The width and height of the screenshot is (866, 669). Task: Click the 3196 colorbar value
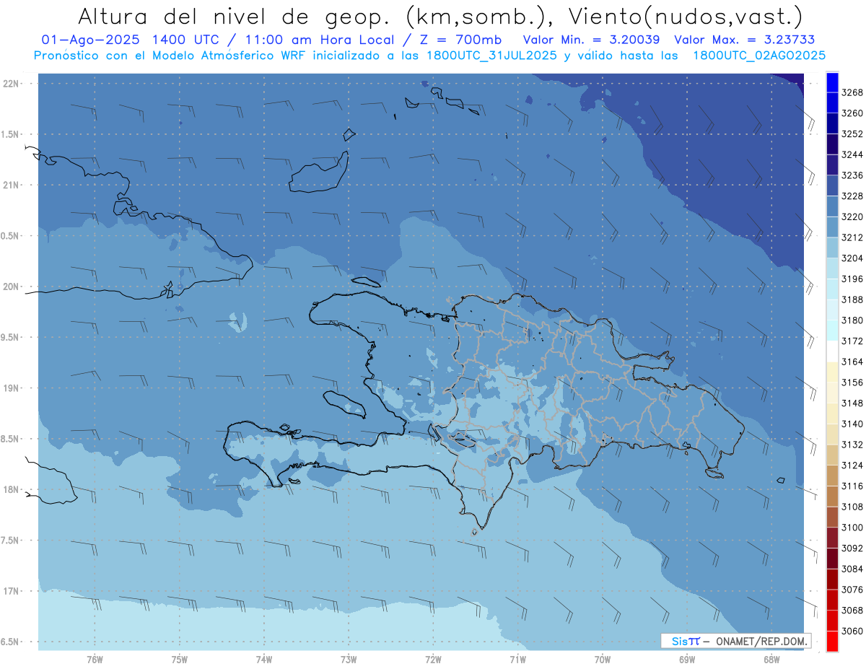coord(852,279)
